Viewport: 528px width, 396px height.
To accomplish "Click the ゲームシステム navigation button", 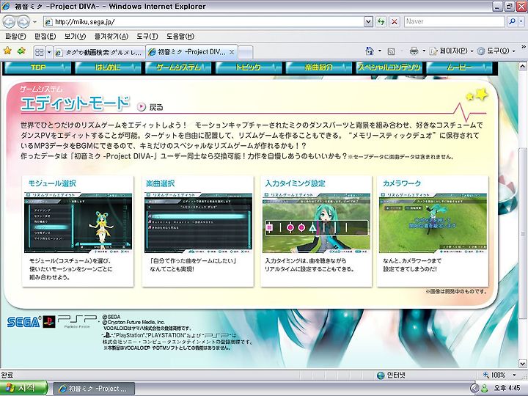I will point(178,67).
